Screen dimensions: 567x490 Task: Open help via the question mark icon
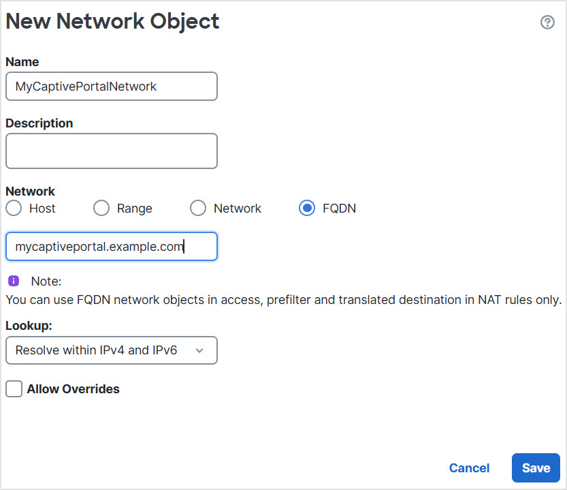pos(548,22)
